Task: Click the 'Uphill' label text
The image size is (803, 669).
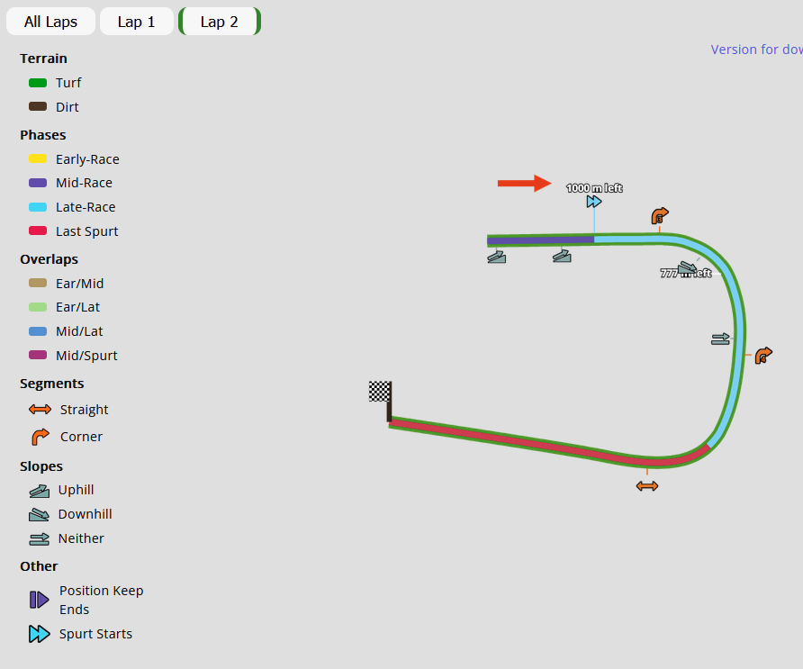Action: (76, 490)
